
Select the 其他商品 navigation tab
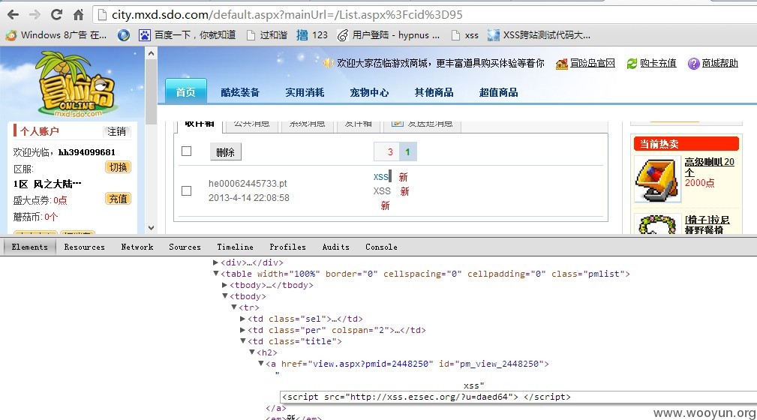click(434, 92)
